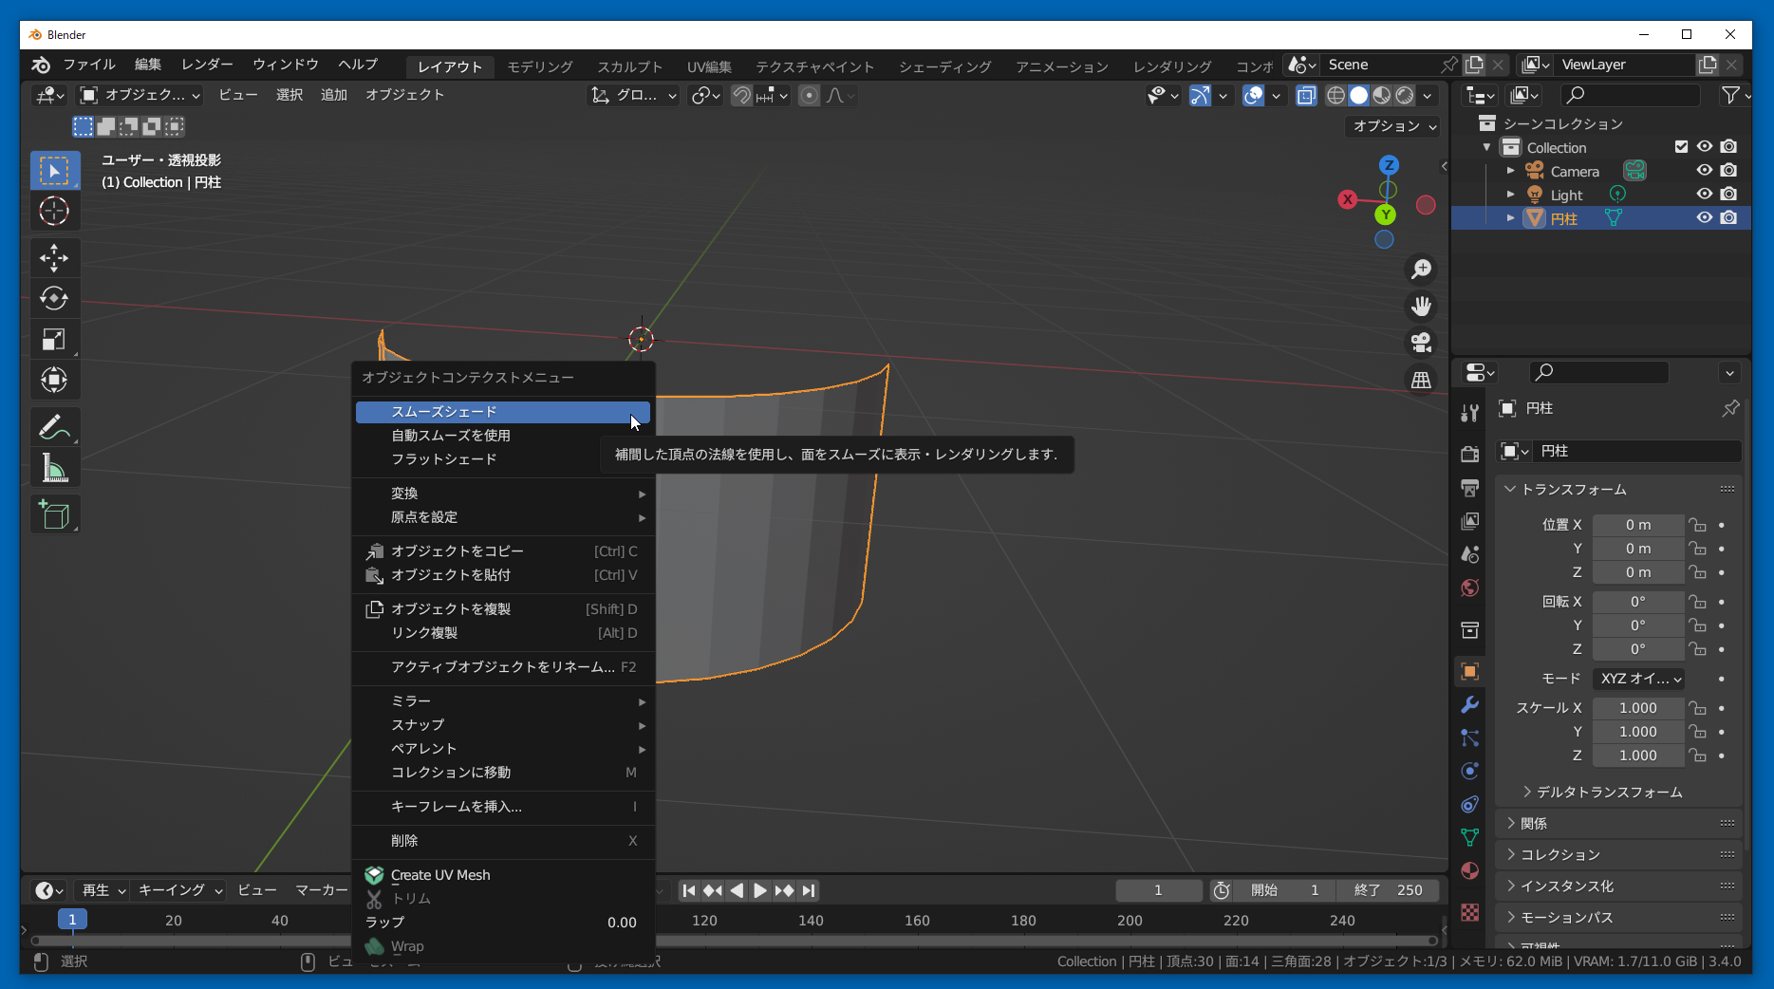Image resolution: width=1774 pixels, height=989 pixels.
Task: Expand the デルタトランスフォーム section
Action: (1609, 793)
